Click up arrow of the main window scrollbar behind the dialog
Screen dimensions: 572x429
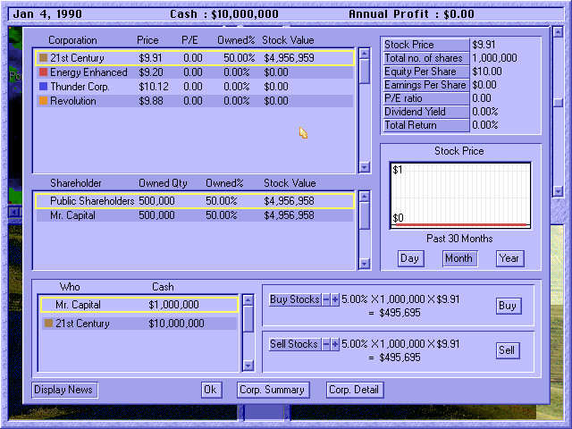[x=558, y=32]
